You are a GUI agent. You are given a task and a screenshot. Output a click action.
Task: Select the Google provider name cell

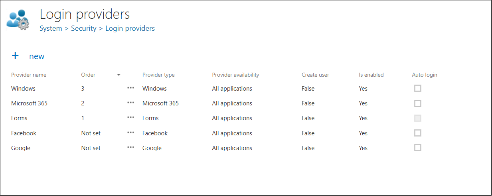coord(21,148)
